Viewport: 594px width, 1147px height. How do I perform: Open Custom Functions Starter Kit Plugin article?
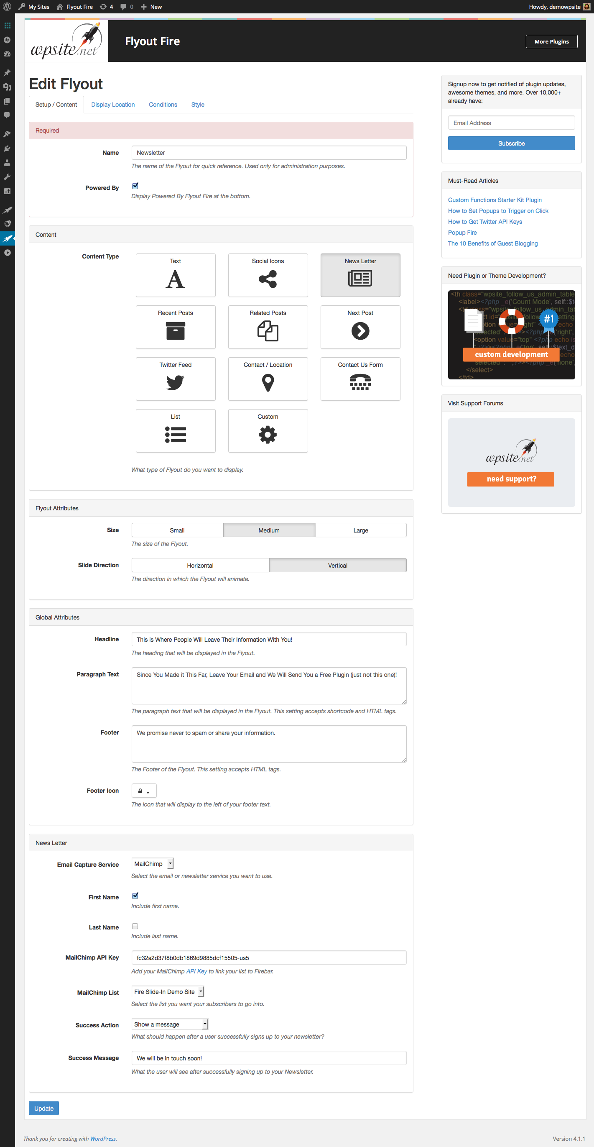(x=495, y=200)
